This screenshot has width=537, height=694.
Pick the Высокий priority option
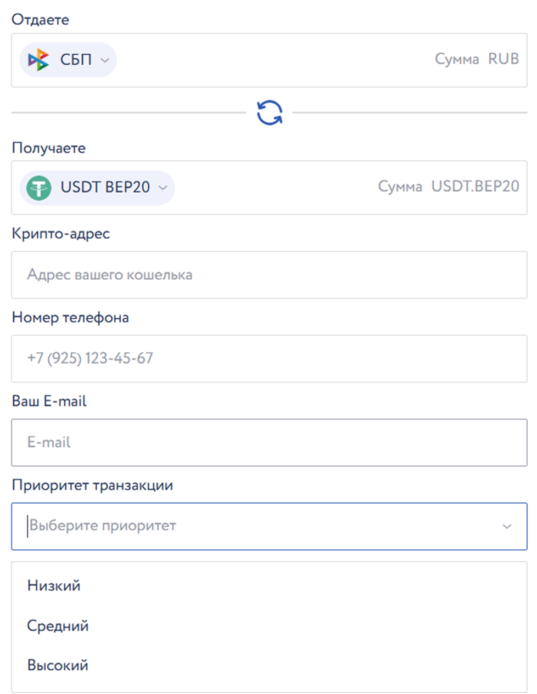click(x=58, y=665)
